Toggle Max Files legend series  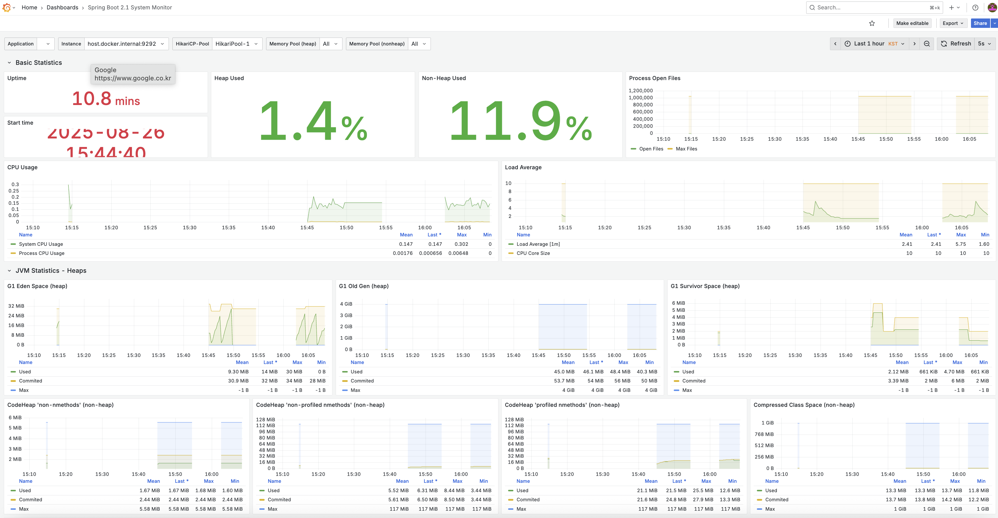(686, 149)
